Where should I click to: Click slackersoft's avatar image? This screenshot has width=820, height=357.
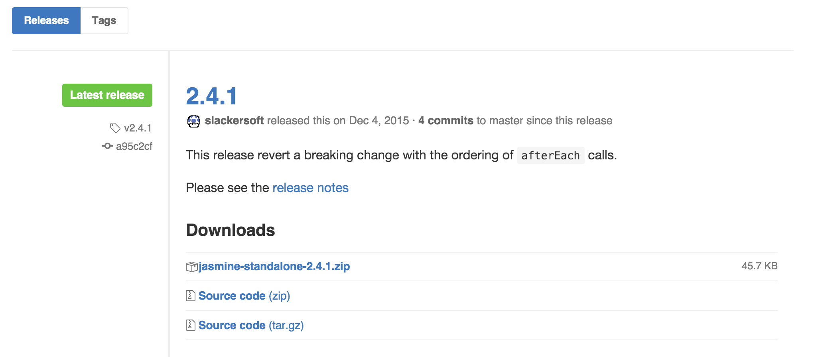(x=194, y=121)
